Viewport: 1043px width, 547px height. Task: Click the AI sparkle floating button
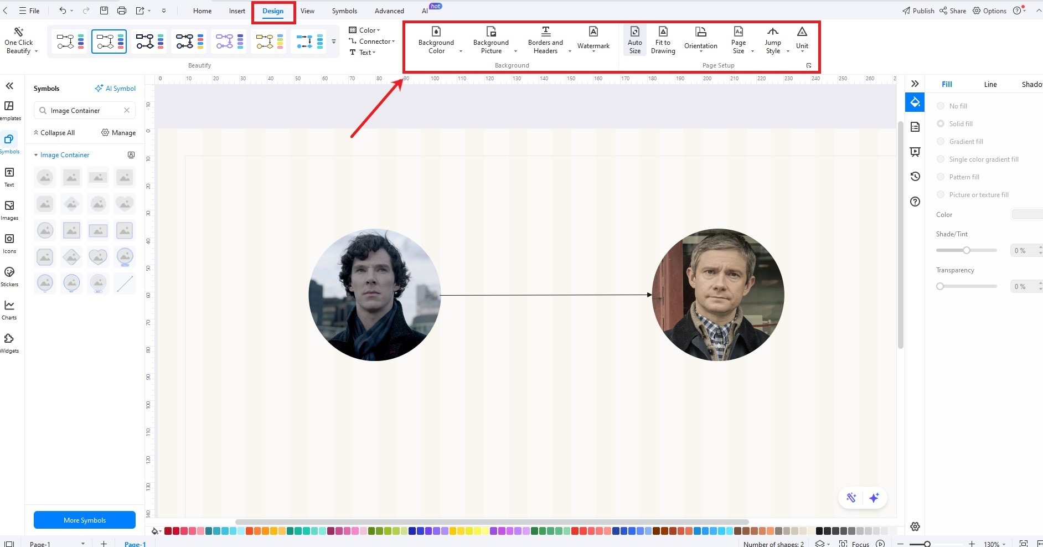pyautogui.click(x=874, y=498)
